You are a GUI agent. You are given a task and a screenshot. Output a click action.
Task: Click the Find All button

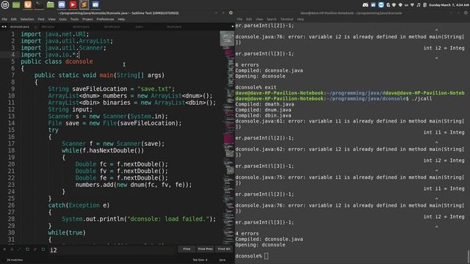(x=224, y=249)
